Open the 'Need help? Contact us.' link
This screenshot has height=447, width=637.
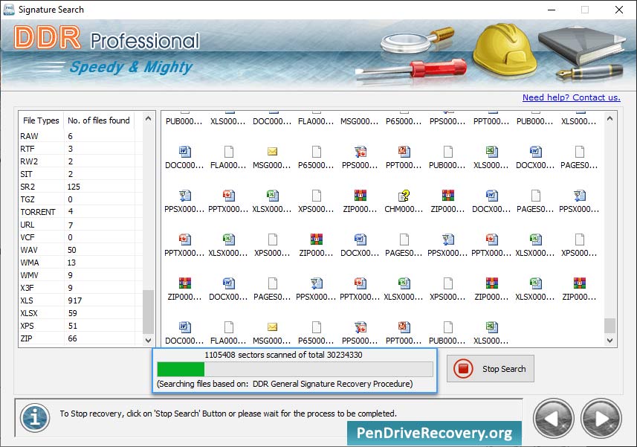pos(571,97)
